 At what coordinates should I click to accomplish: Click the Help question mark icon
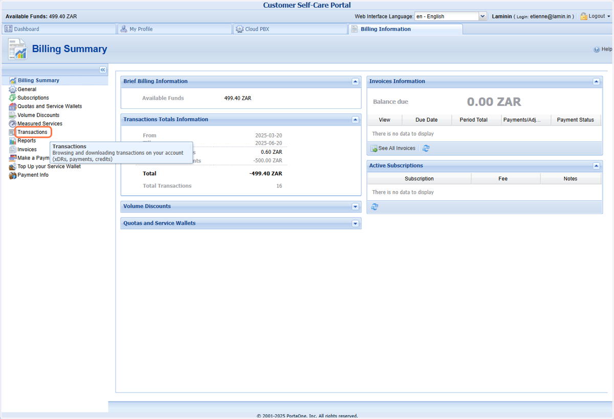pos(597,50)
